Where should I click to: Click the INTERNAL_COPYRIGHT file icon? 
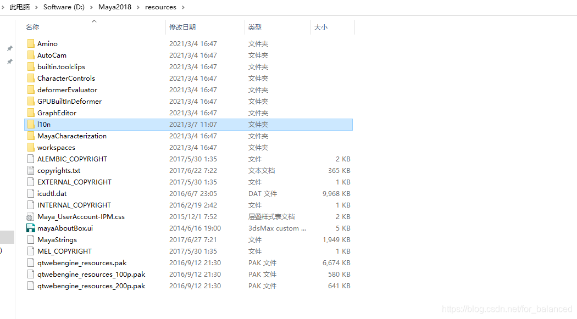tap(31, 205)
